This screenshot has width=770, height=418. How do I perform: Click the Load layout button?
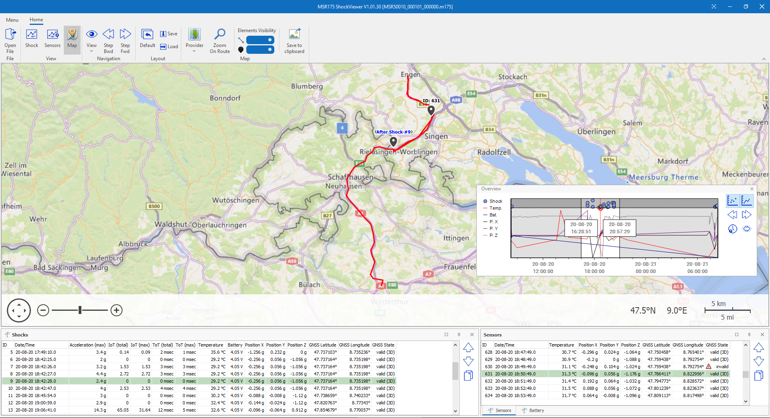pos(169,47)
